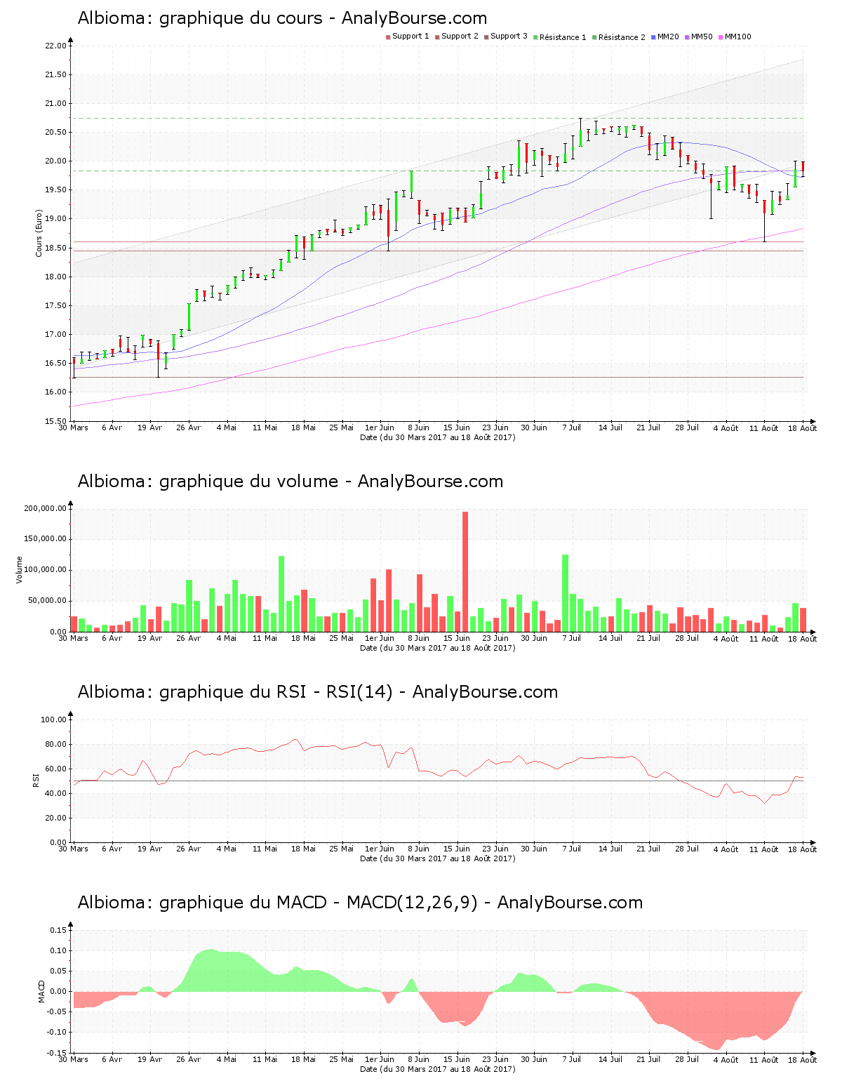Select the Support 3 legend label
Image resolution: width=842 pixels, height=1088 pixels.
click(509, 37)
